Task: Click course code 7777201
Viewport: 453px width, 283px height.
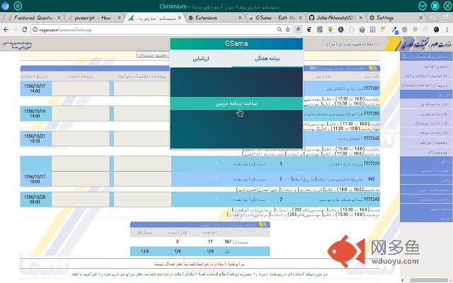Action: tap(371, 88)
